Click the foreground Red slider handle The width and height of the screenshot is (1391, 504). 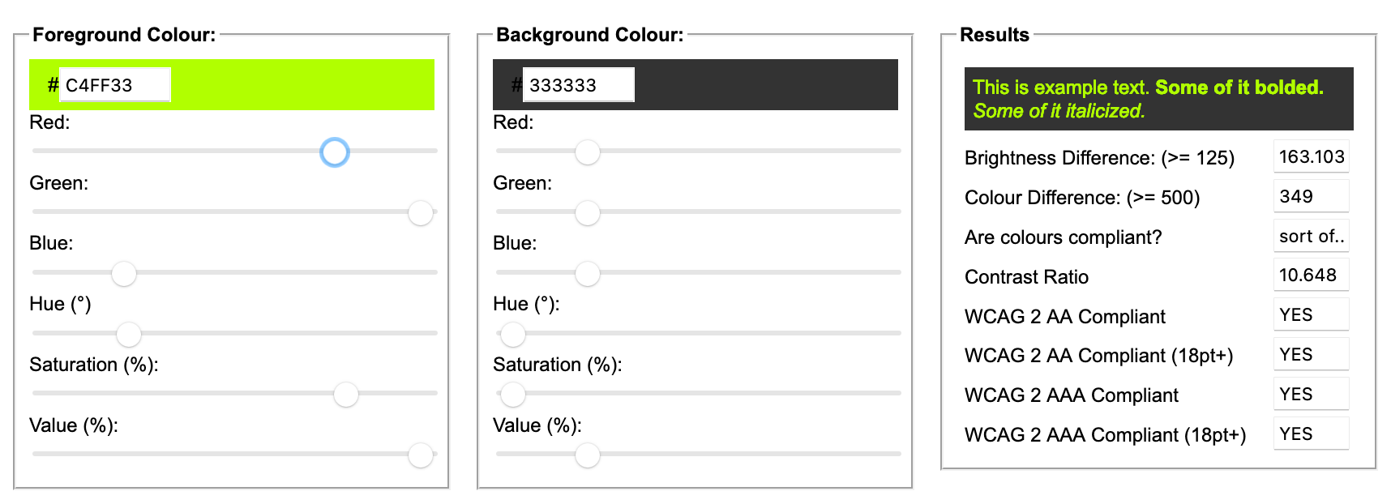(x=334, y=152)
